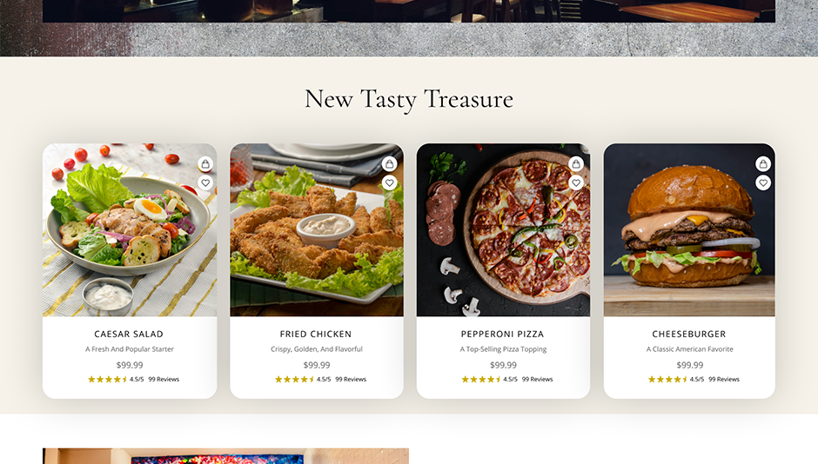Click heart icon on Cheeseburger card
The width and height of the screenshot is (818, 464).
[x=763, y=182]
